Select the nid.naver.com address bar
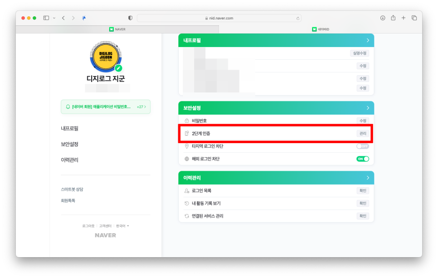438x278 pixels. (219, 18)
